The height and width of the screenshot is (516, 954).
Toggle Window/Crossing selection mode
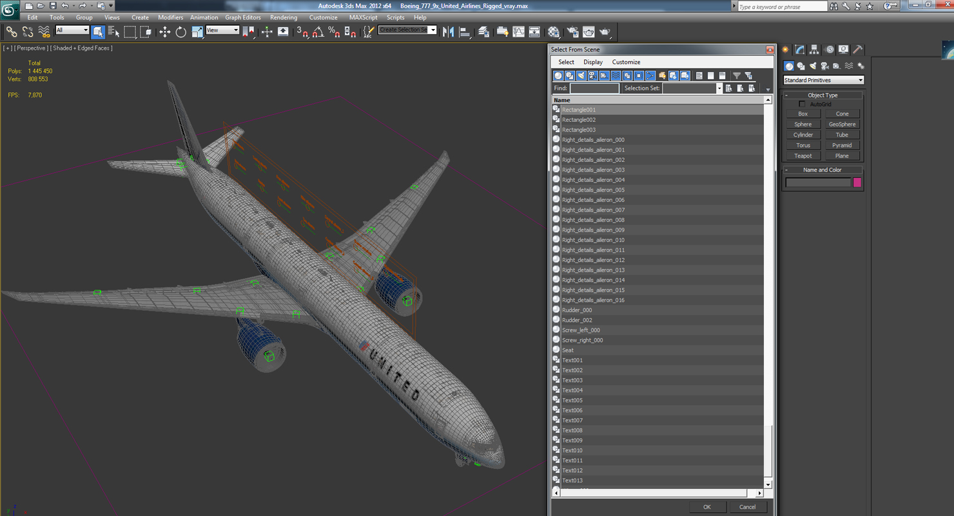tap(146, 32)
